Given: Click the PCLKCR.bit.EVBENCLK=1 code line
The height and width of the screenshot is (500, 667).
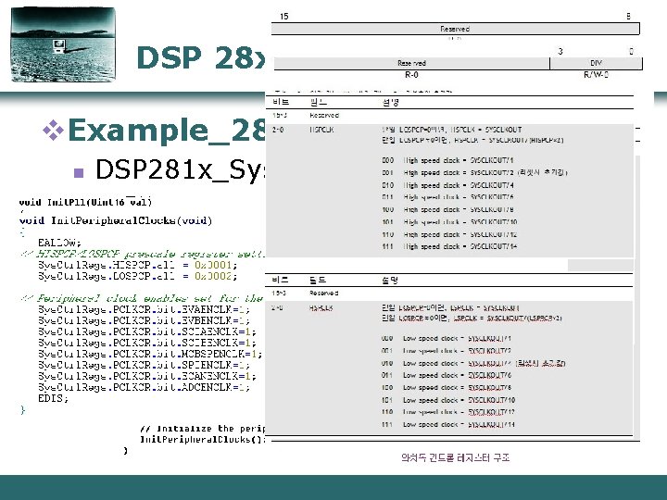Looking at the screenshot, I should (144, 320).
